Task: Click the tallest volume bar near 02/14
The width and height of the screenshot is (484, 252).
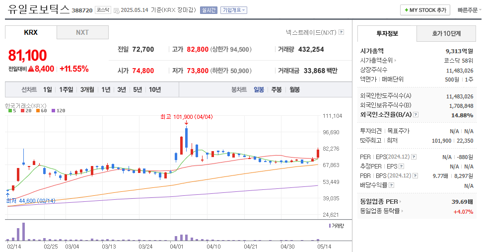Action: [23, 232]
